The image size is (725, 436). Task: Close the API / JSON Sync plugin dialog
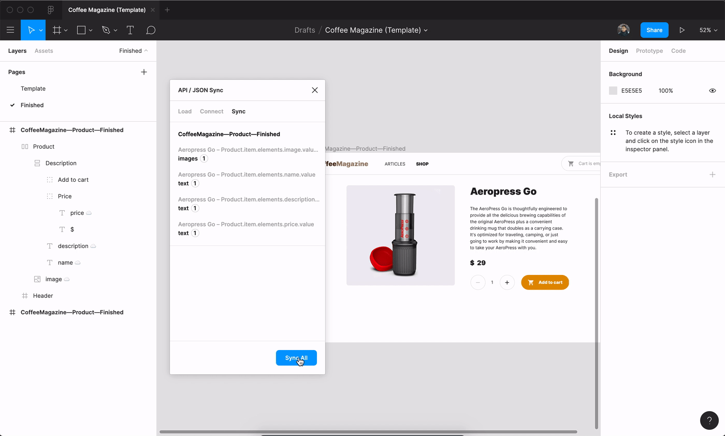pyautogui.click(x=314, y=90)
